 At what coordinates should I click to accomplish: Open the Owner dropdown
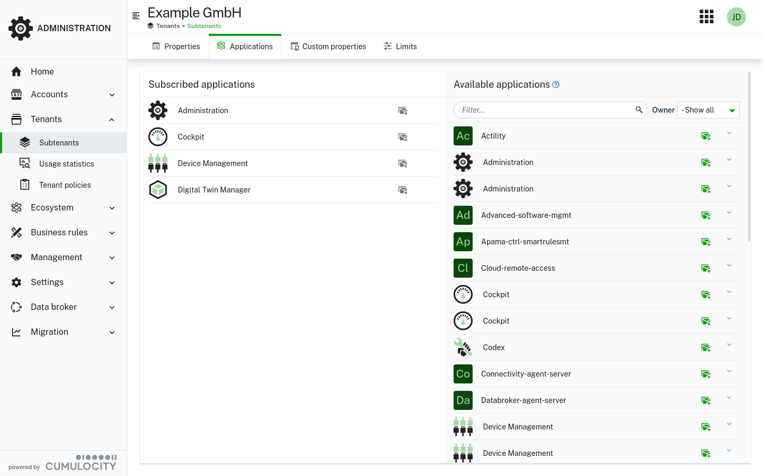pos(708,110)
